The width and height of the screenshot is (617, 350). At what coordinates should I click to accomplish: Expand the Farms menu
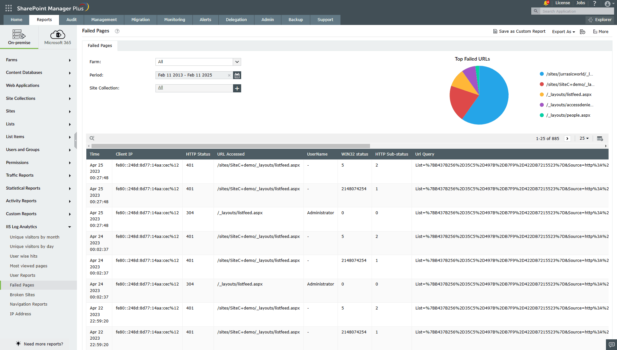pyautogui.click(x=38, y=60)
